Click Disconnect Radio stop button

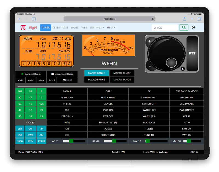point(62,74)
